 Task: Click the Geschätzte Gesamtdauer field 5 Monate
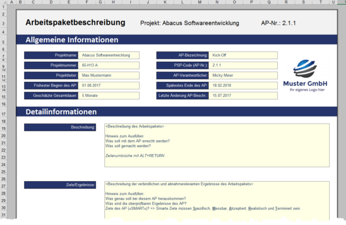[x=108, y=96]
